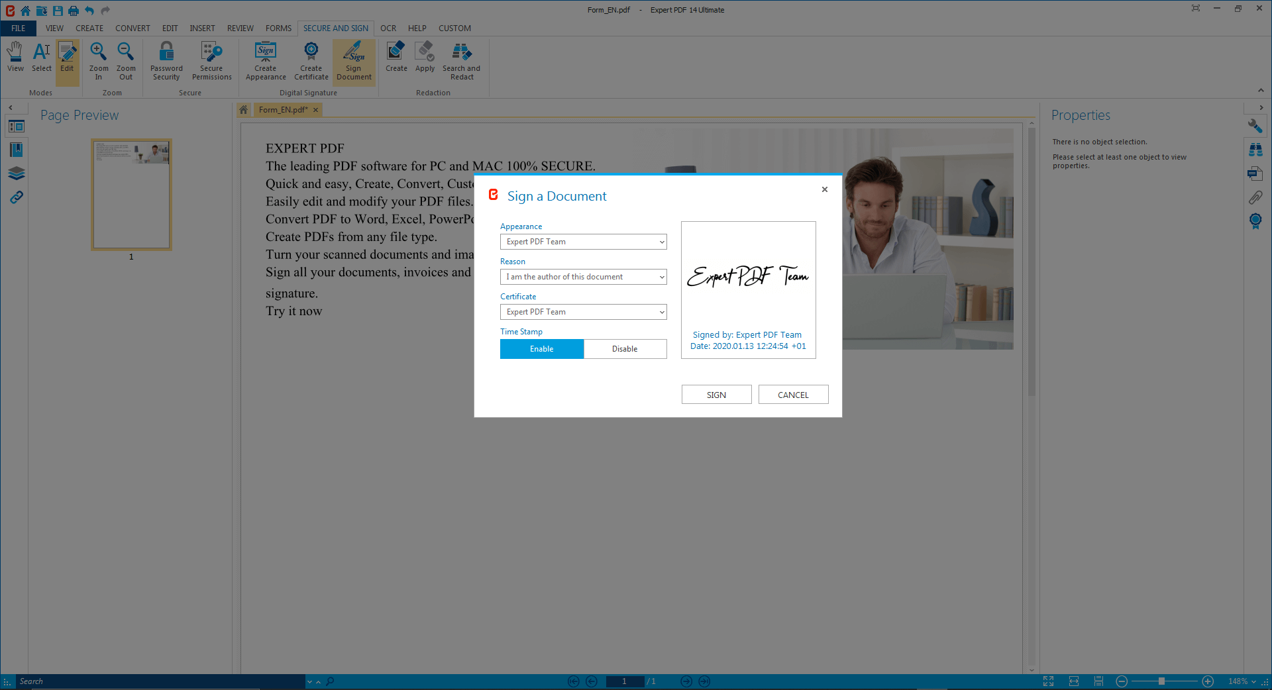This screenshot has width=1272, height=690.
Task: Open Secure Permissions tool
Action: (x=212, y=61)
